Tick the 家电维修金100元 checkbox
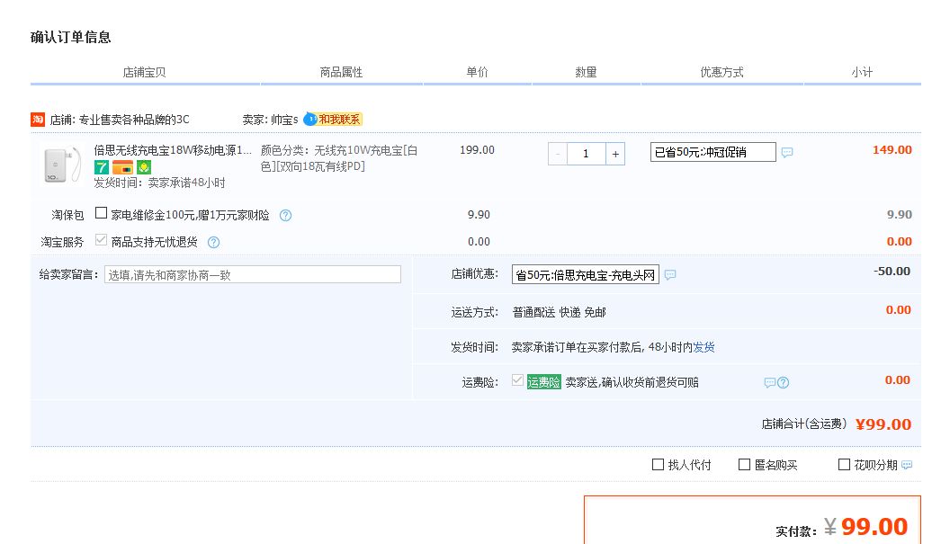Viewport: 950px width, 544px height. point(101,212)
